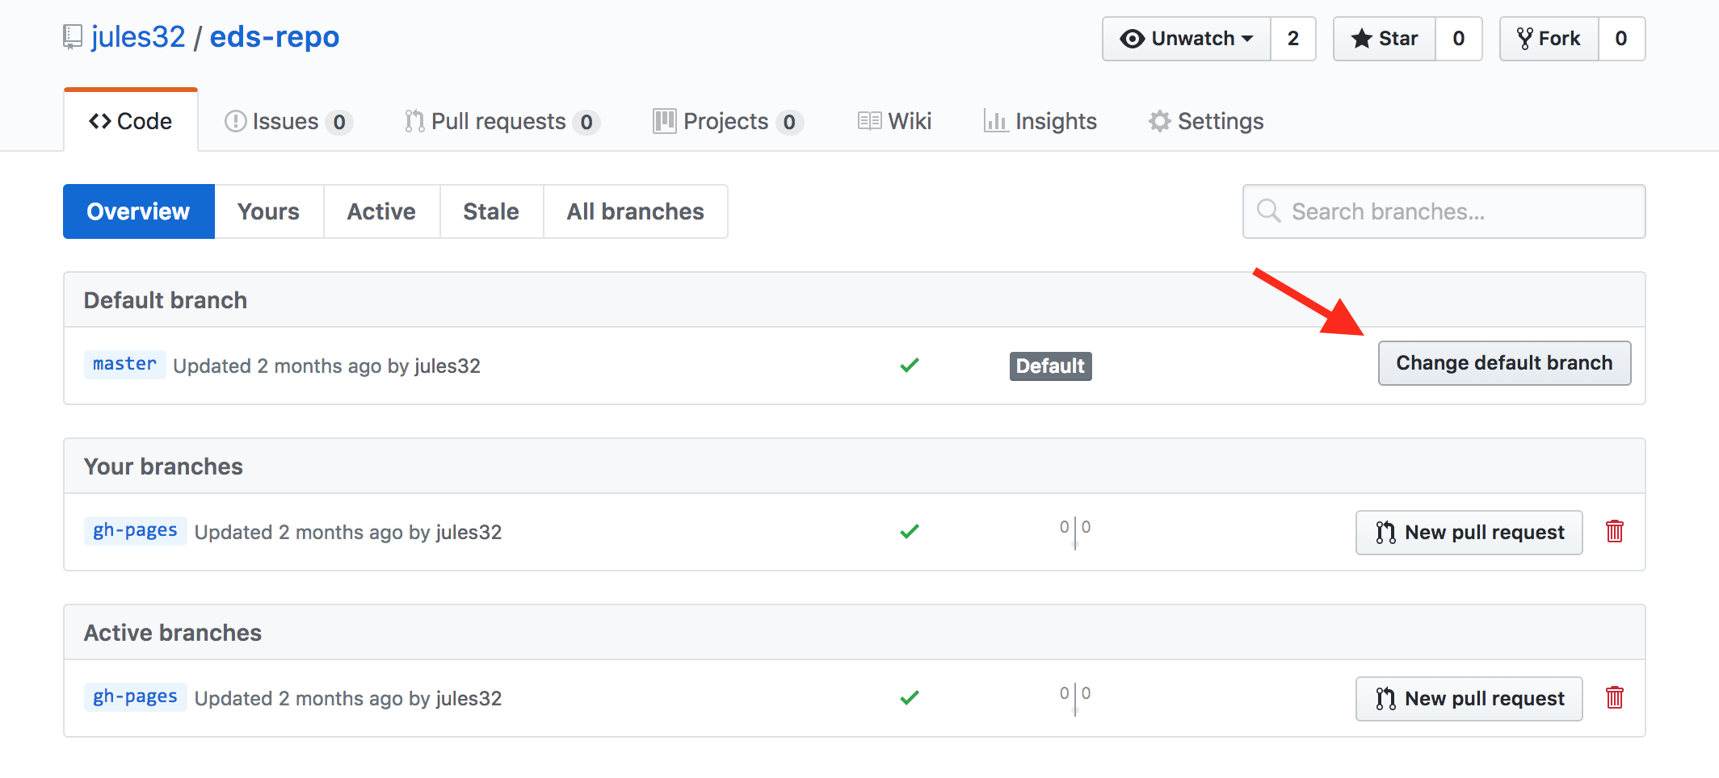Click the magnifier icon in branch search
This screenshot has width=1719, height=778.
point(1269,211)
